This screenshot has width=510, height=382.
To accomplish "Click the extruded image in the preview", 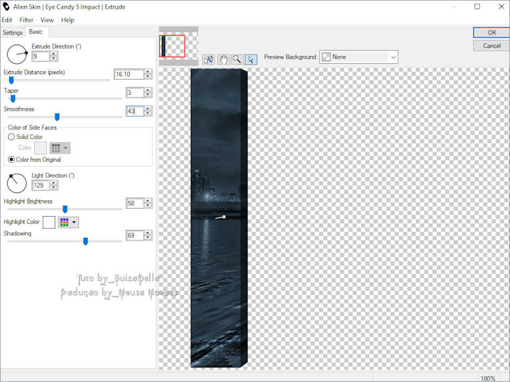I will (x=219, y=218).
